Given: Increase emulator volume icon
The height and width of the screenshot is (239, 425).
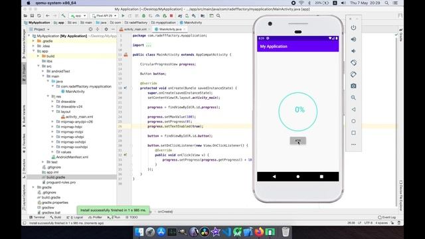Looking at the screenshot, I should pyautogui.click(x=353, y=39).
